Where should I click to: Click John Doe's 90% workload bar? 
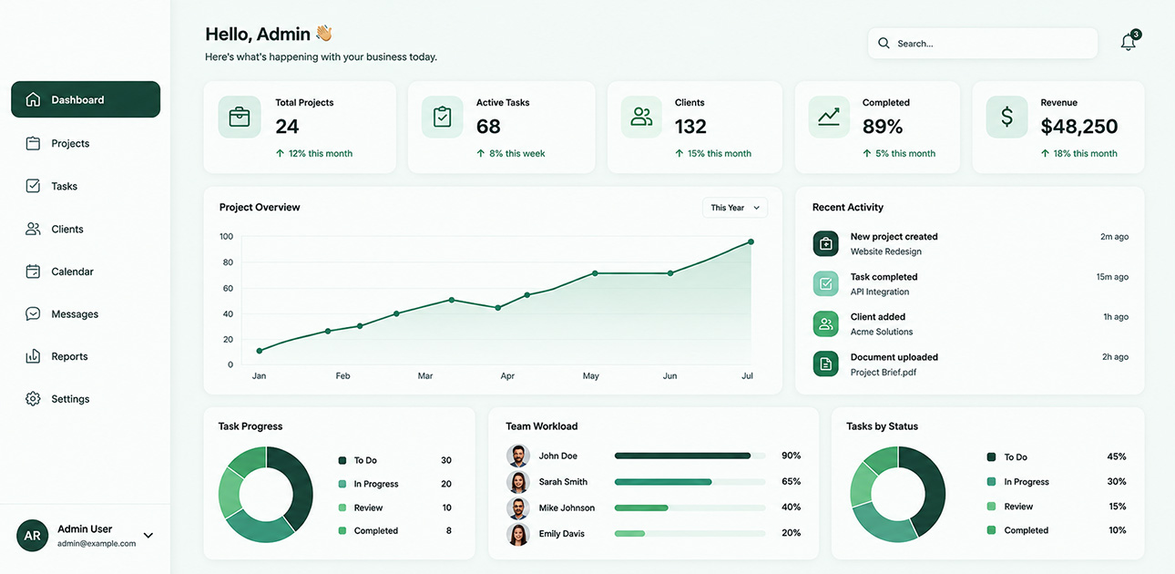tap(690, 456)
